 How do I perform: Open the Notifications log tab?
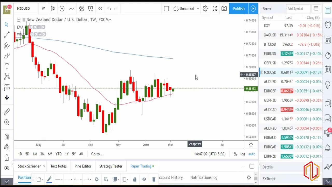point(204,177)
